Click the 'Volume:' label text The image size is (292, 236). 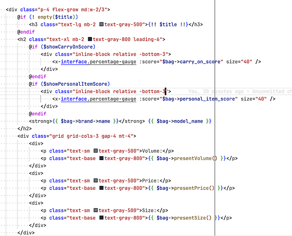point(152,151)
